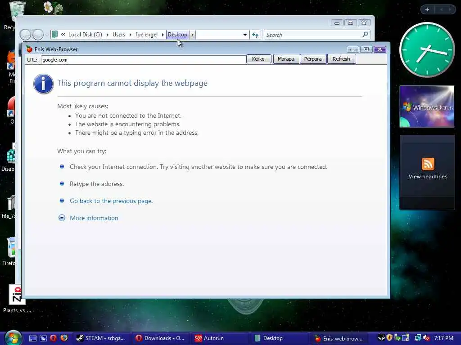Viewport: 461px width, 345px height.
Task: Expand the arrow after Local Disk (C:) breadcrumb
Action: 107,35
